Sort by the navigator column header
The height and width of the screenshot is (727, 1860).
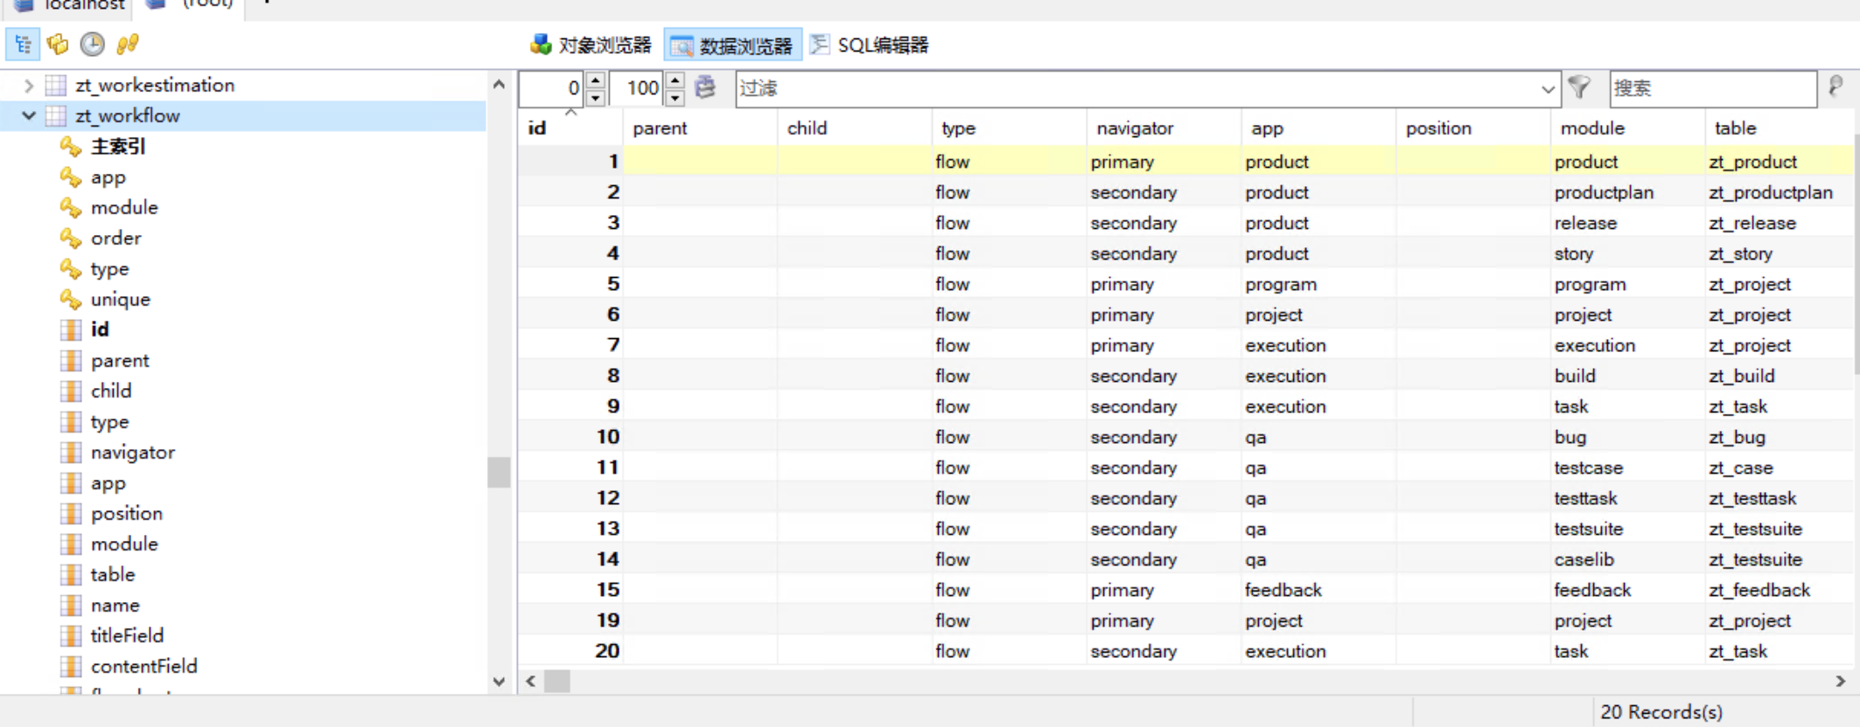click(x=1135, y=128)
